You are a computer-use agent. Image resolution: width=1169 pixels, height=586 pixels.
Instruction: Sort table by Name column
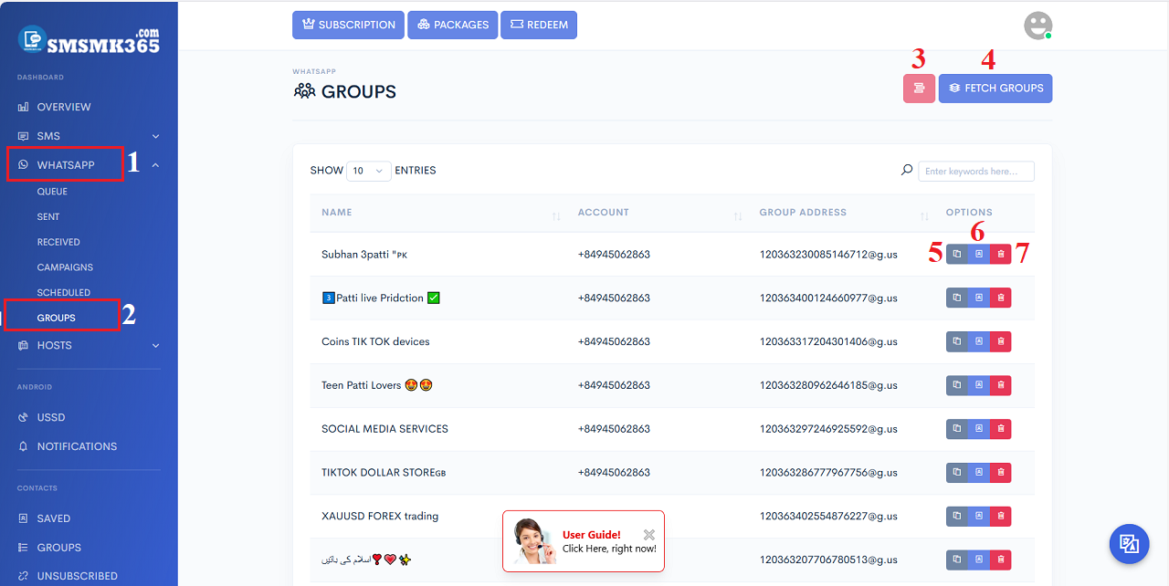coord(440,213)
